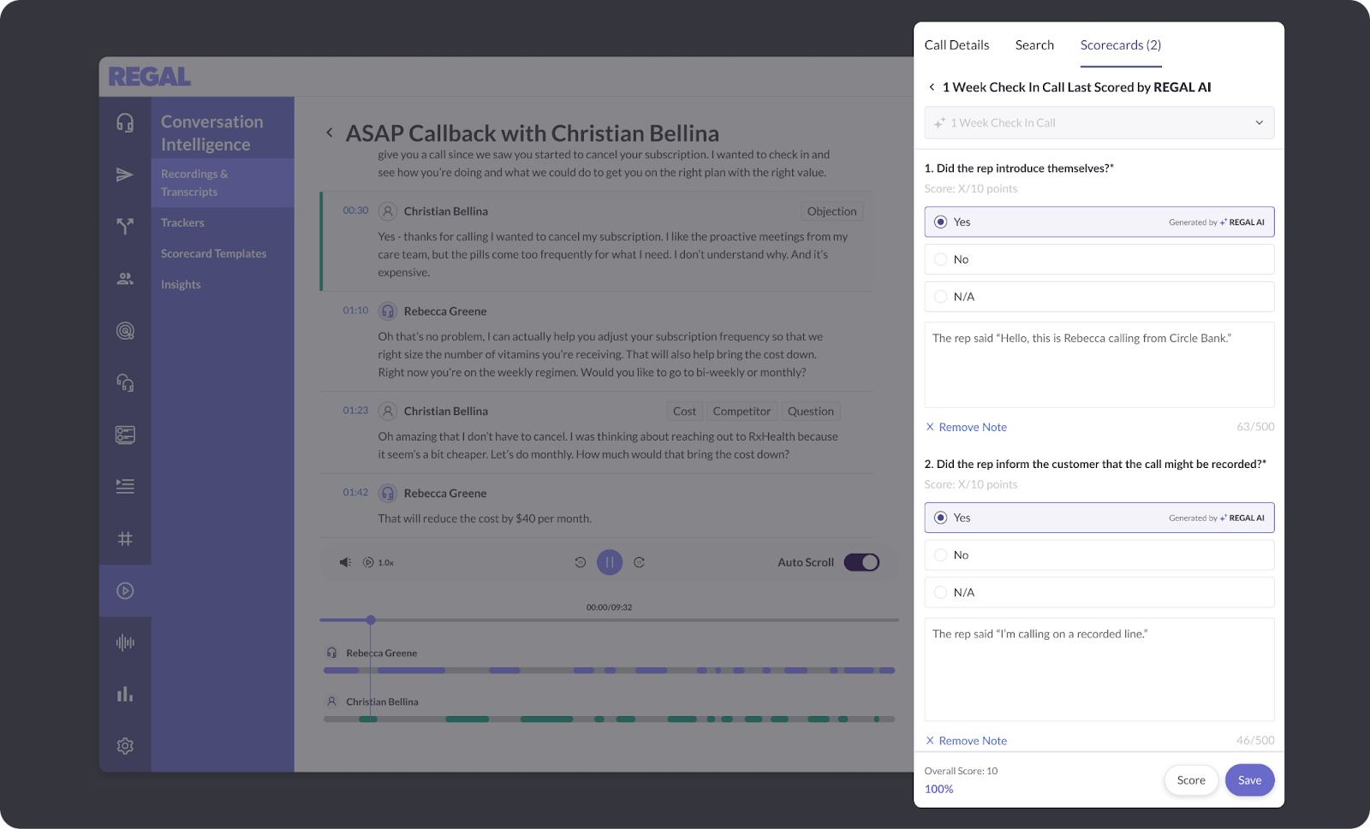Jump to the 01:23 transcript timestamp

(355, 411)
